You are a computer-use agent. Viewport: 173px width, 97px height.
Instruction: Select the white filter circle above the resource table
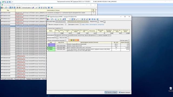click(69, 40)
